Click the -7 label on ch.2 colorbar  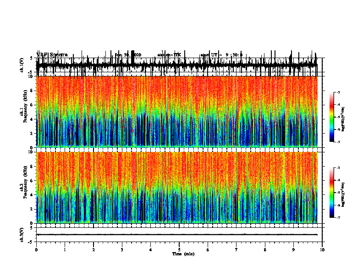pos(338,218)
